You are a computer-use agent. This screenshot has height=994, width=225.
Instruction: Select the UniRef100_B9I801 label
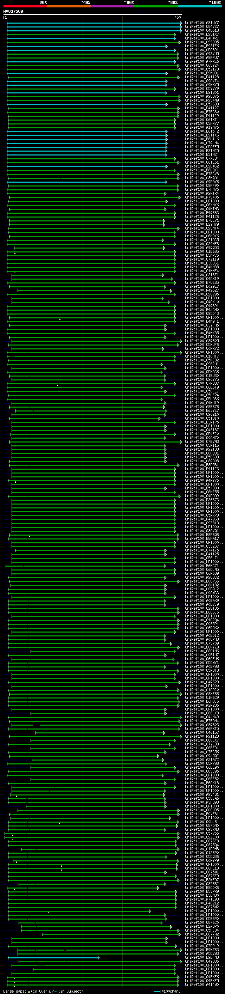tap(201, 92)
